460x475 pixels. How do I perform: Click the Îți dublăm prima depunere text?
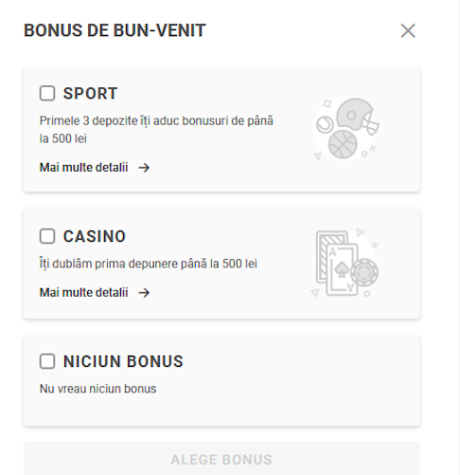[x=149, y=264]
